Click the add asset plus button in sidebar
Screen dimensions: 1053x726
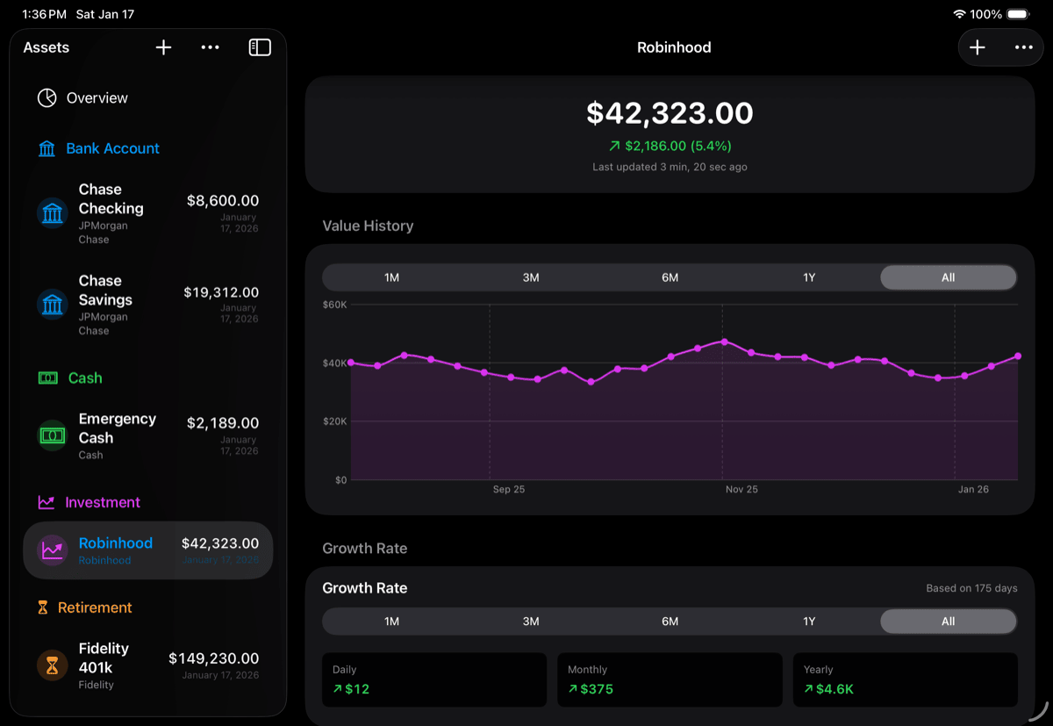163,47
